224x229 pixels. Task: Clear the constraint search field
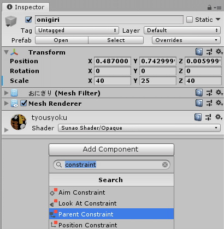[x=165, y=165]
